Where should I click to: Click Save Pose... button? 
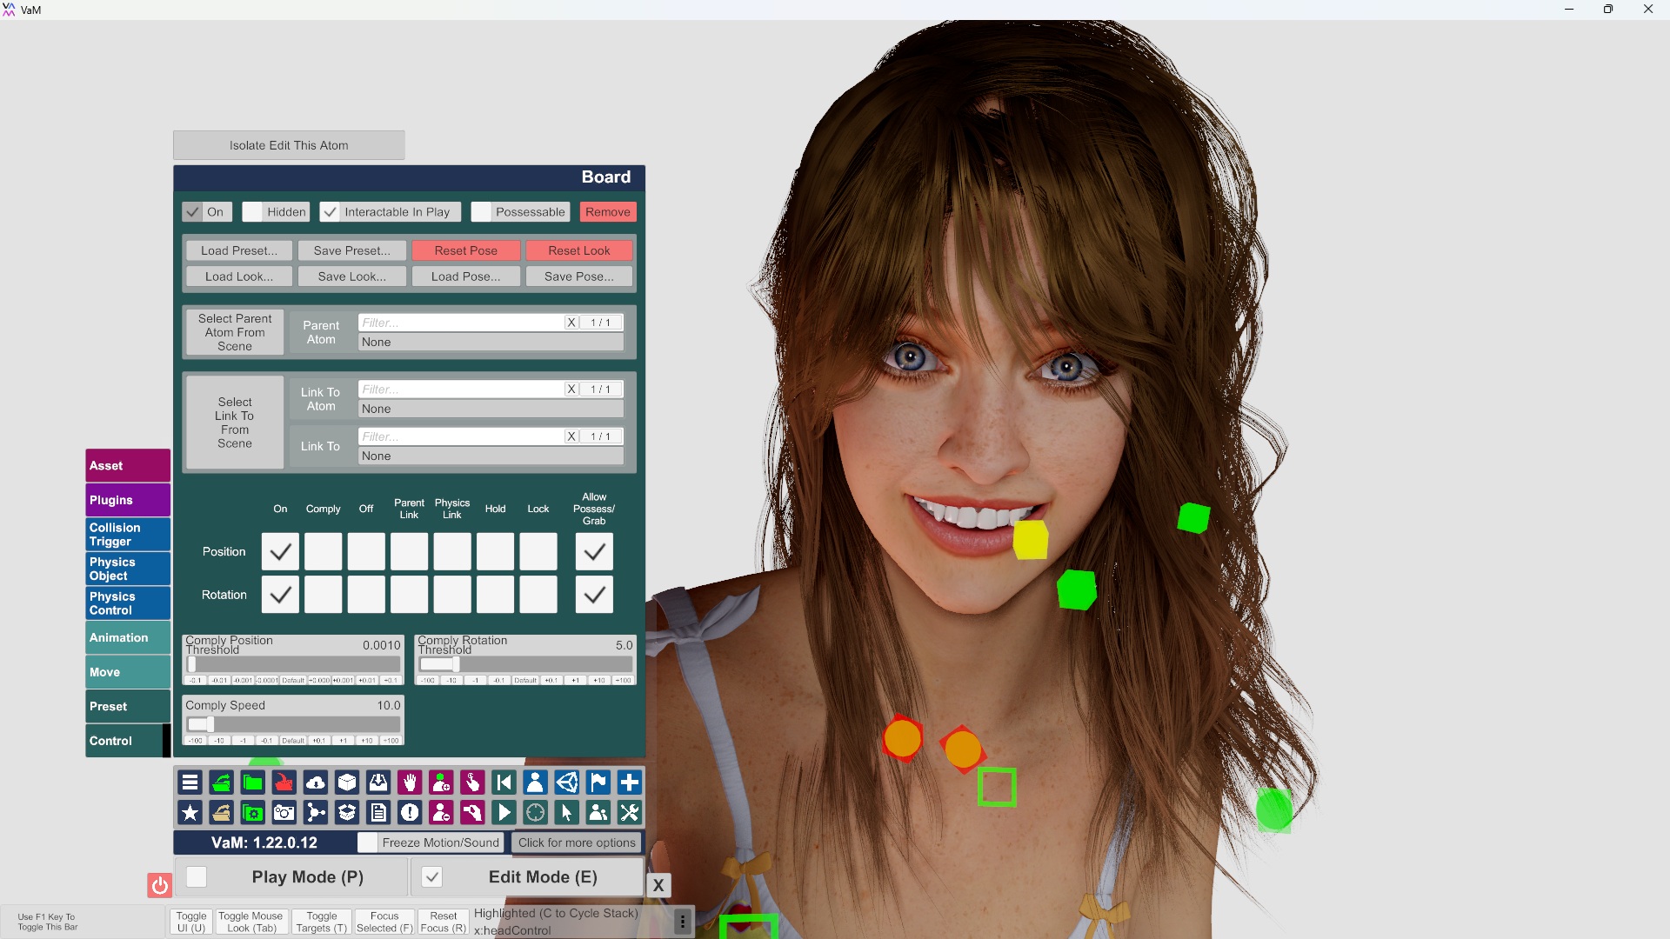pyautogui.click(x=579, y=276)
